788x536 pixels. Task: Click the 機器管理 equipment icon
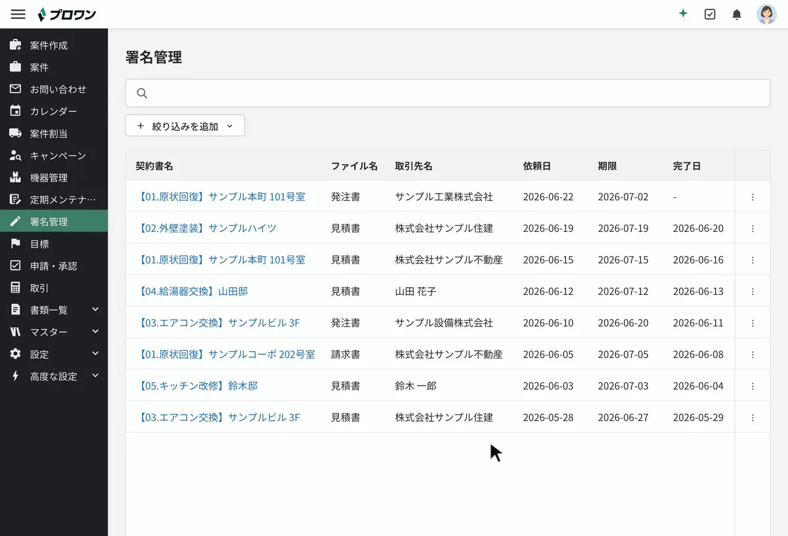click(x=15, y=177)
